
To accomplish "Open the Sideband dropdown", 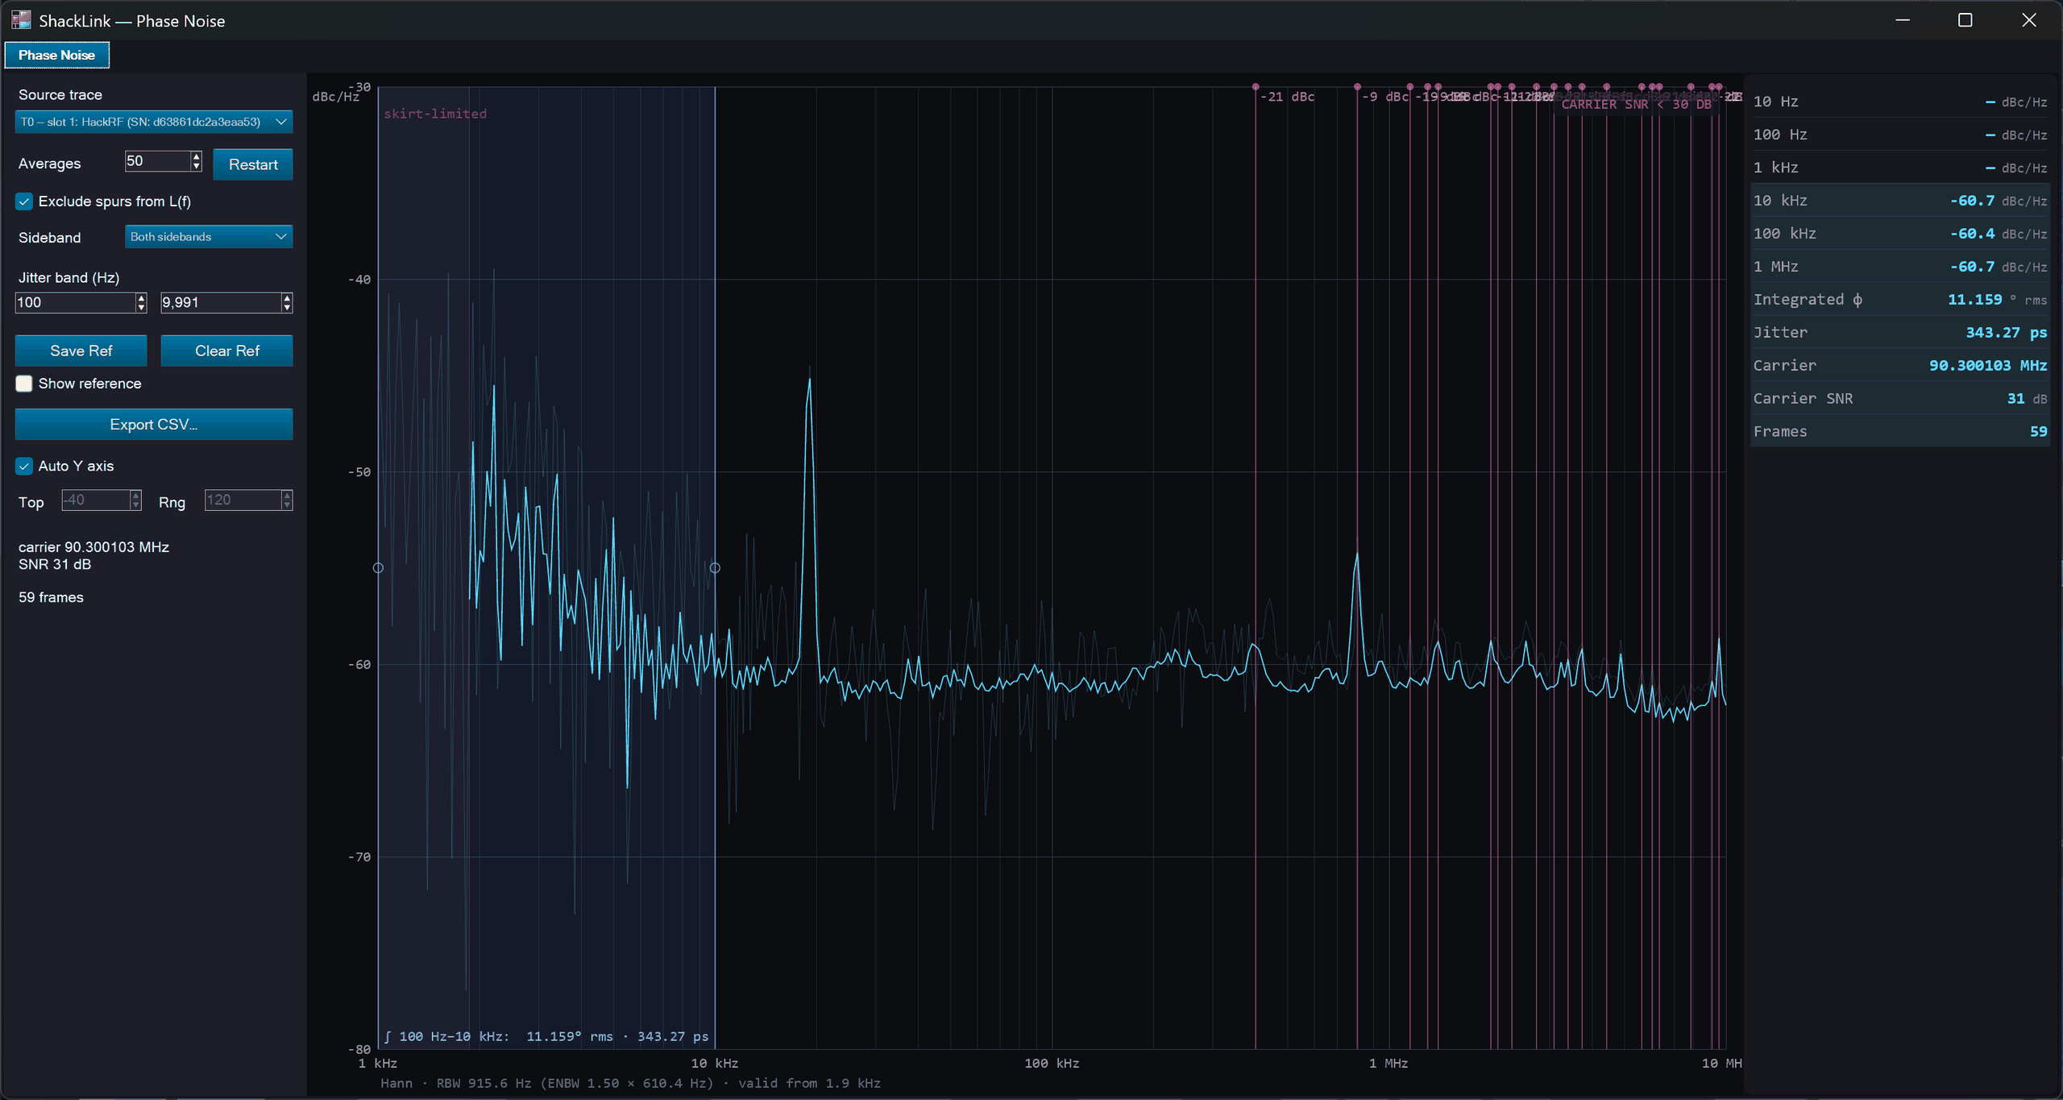I will coord(209,237).
